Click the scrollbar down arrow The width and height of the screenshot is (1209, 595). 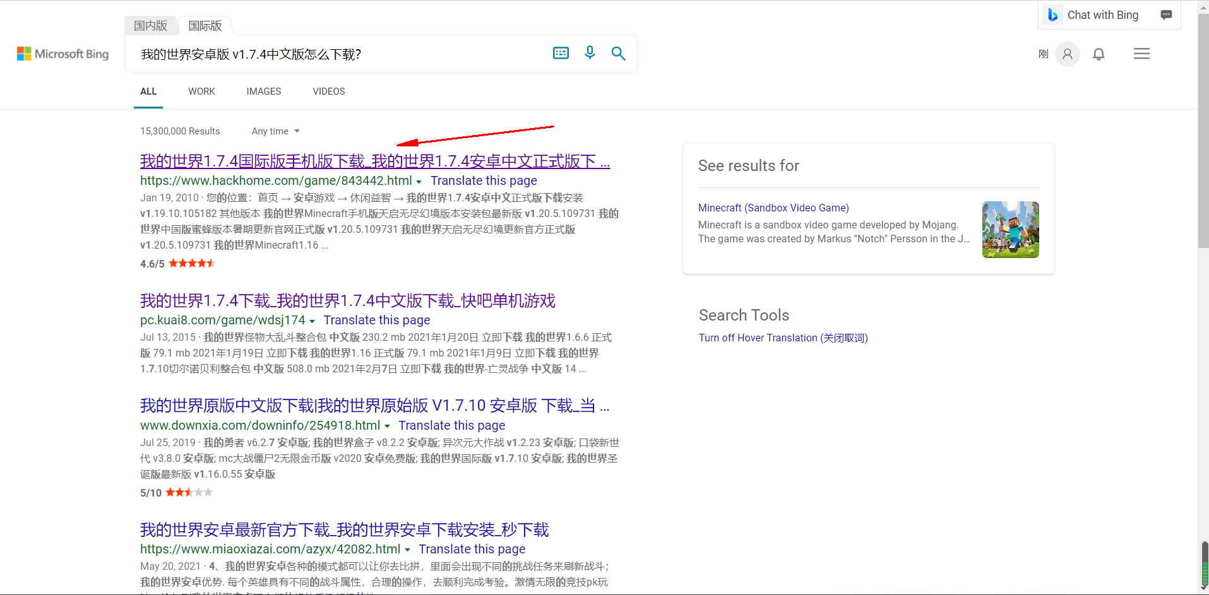(x=1203, y=589)
